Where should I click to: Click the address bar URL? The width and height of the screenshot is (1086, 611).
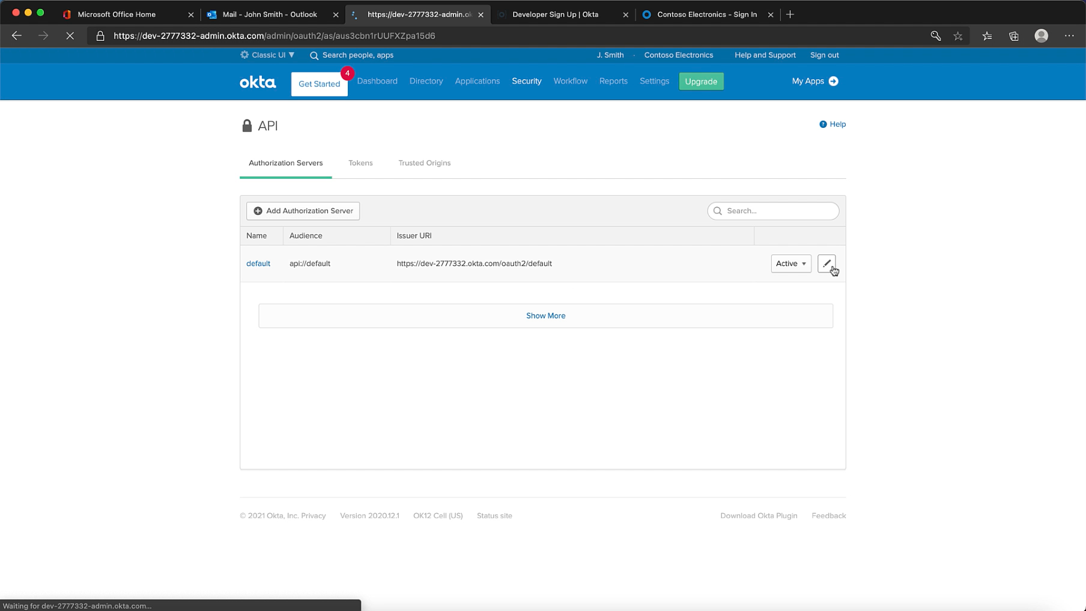pos(275,36)
